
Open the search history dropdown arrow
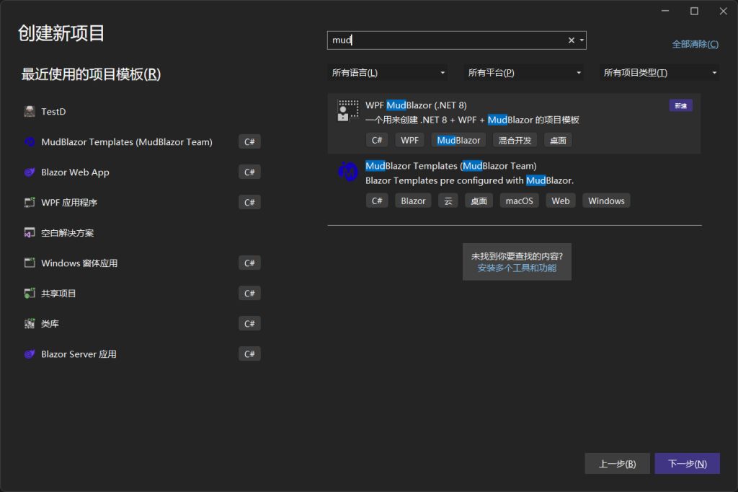581,40
